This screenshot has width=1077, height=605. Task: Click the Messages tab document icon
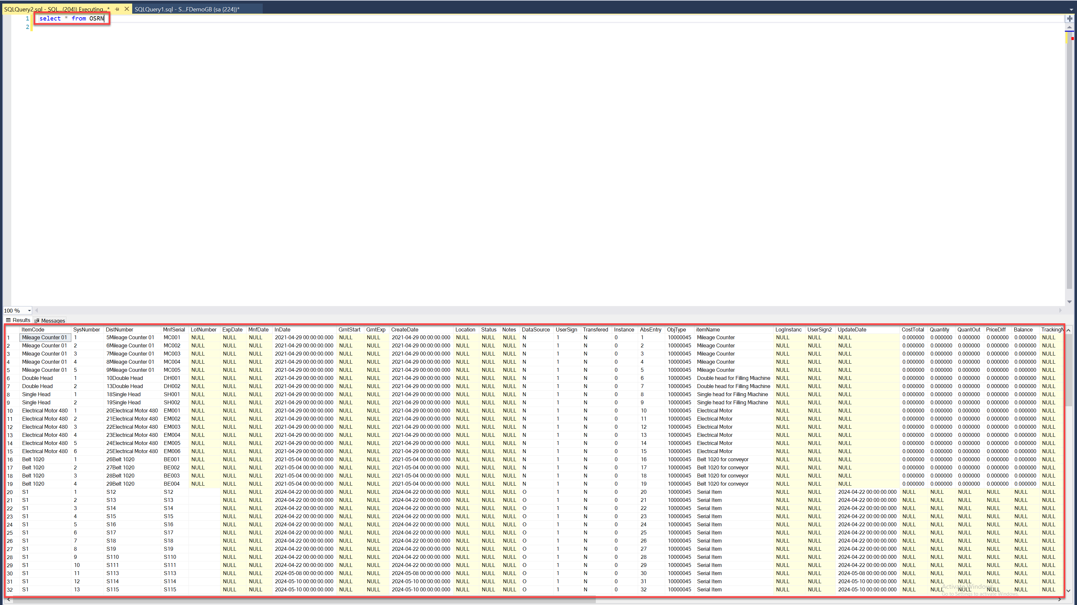coord(37,321)
